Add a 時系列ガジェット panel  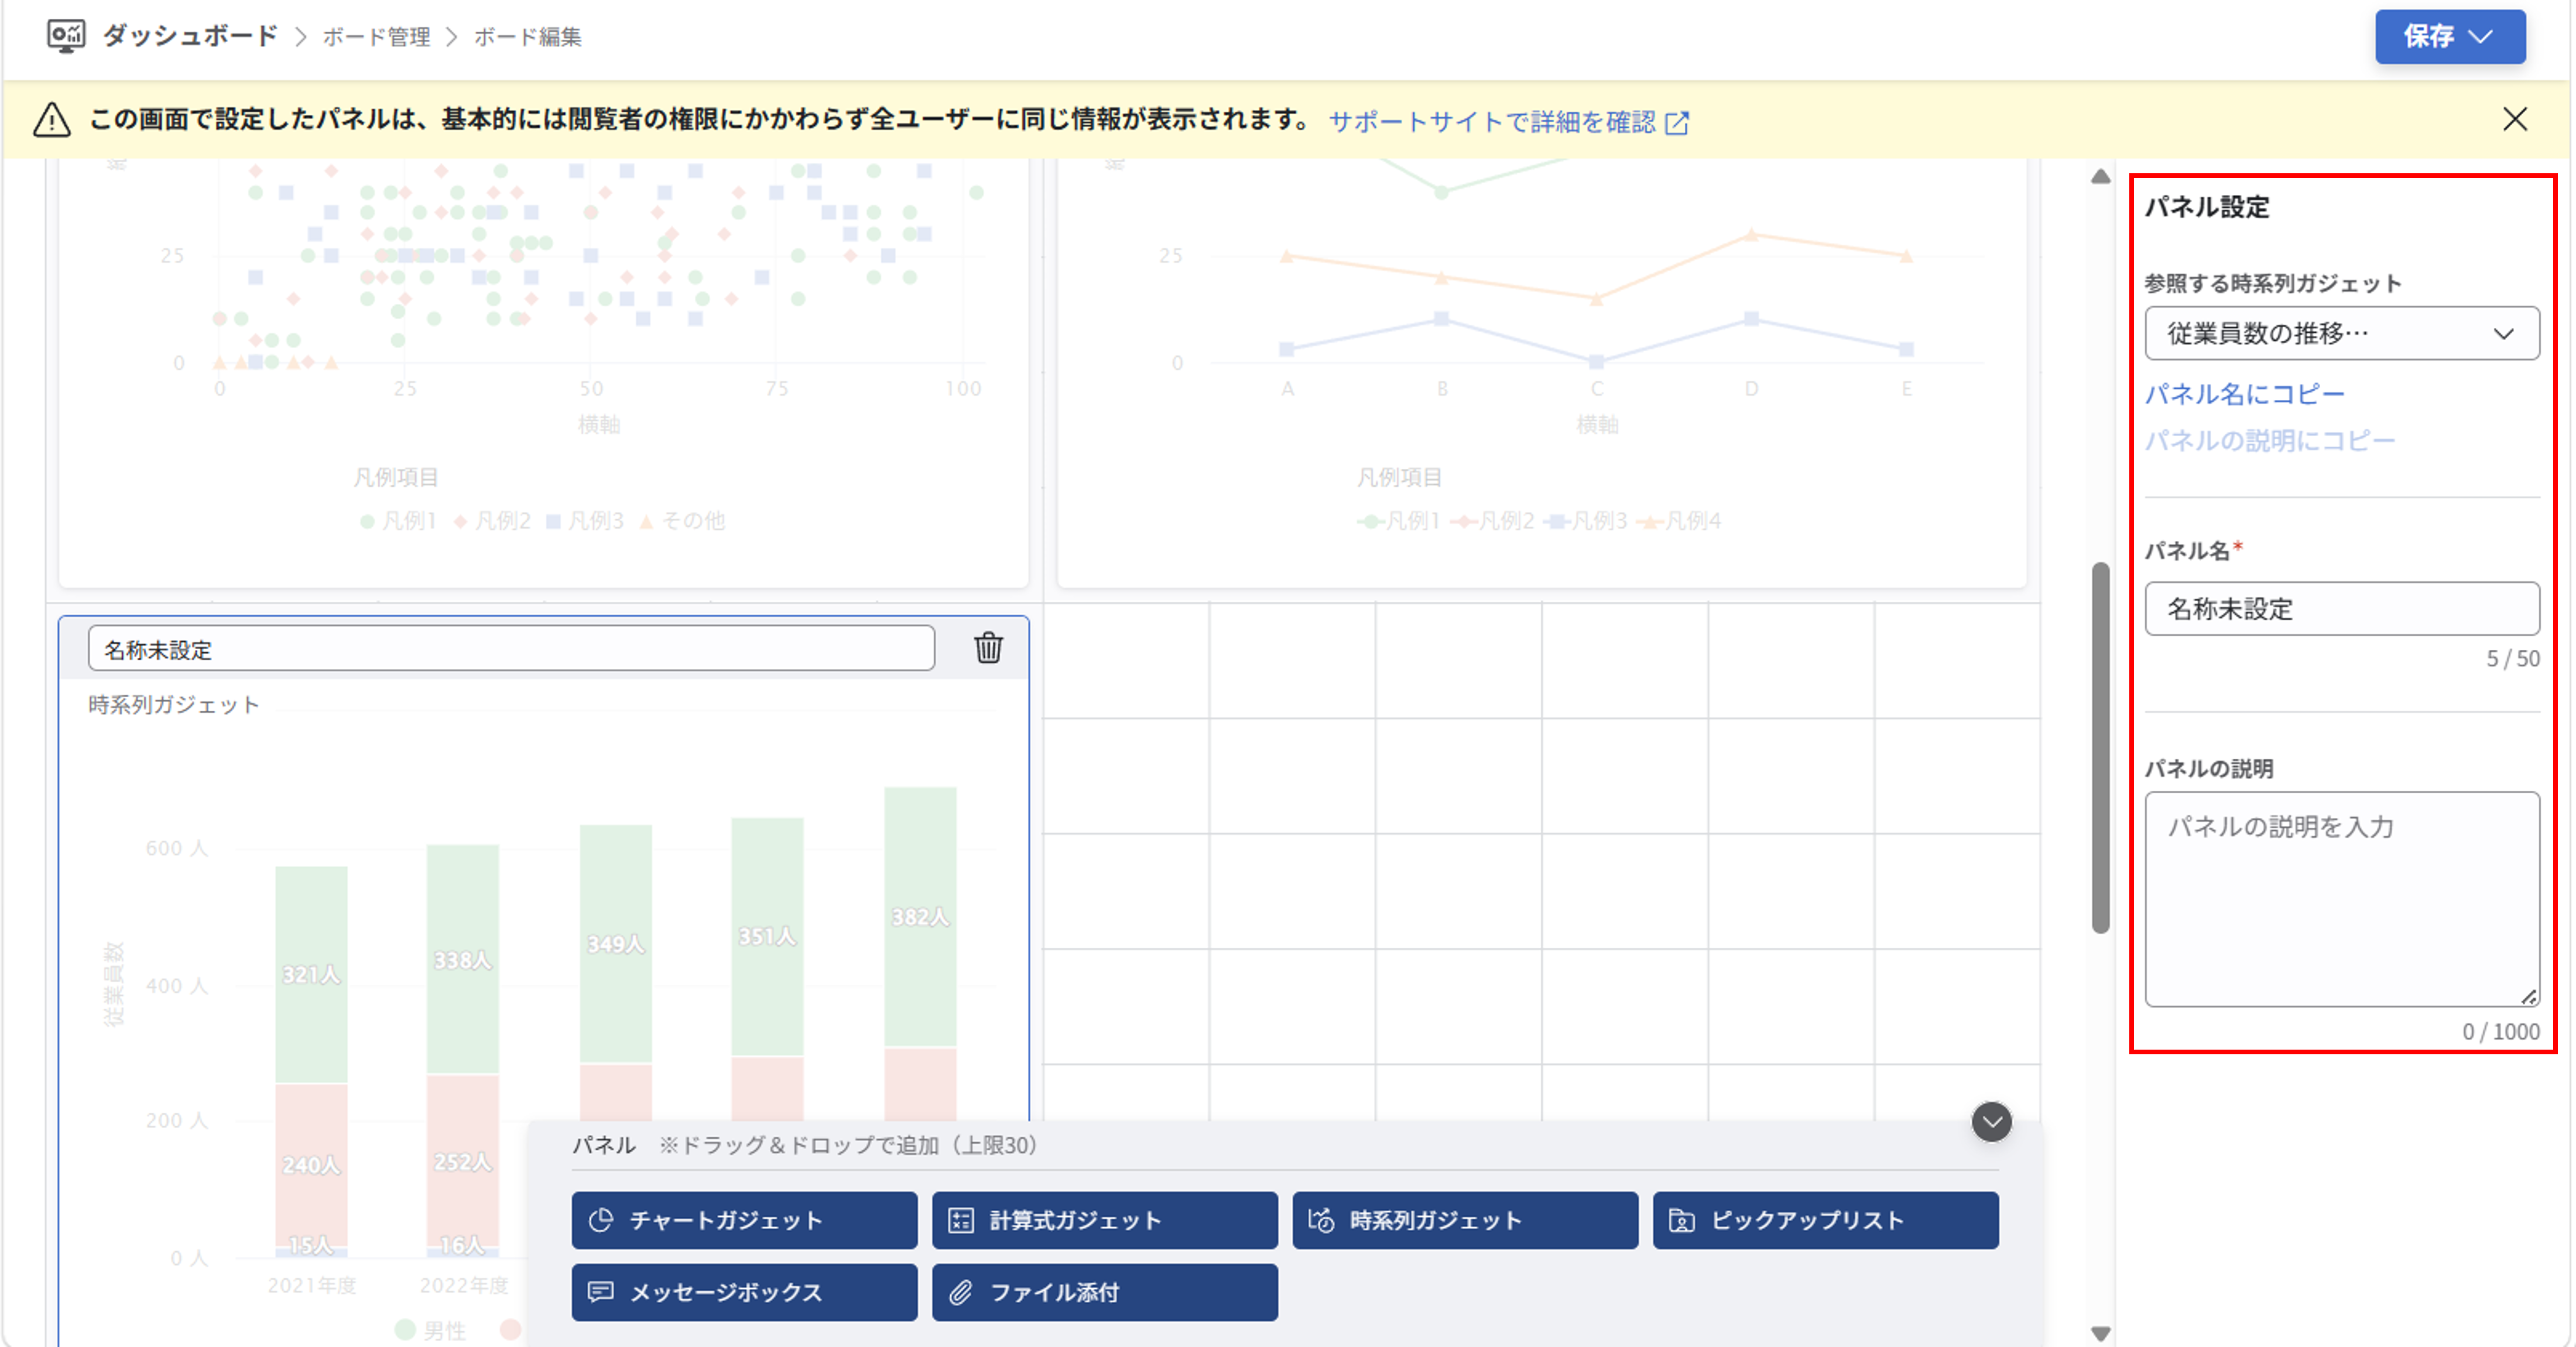[x=1465, y=1220]
